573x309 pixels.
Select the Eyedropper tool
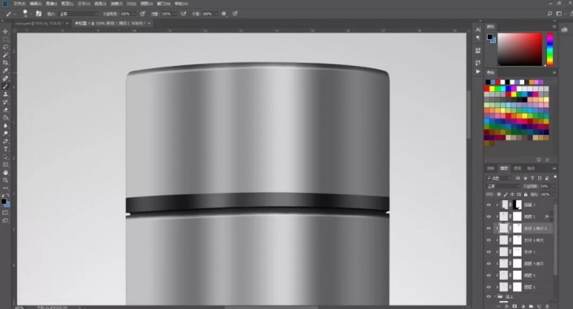coord(6,71)
